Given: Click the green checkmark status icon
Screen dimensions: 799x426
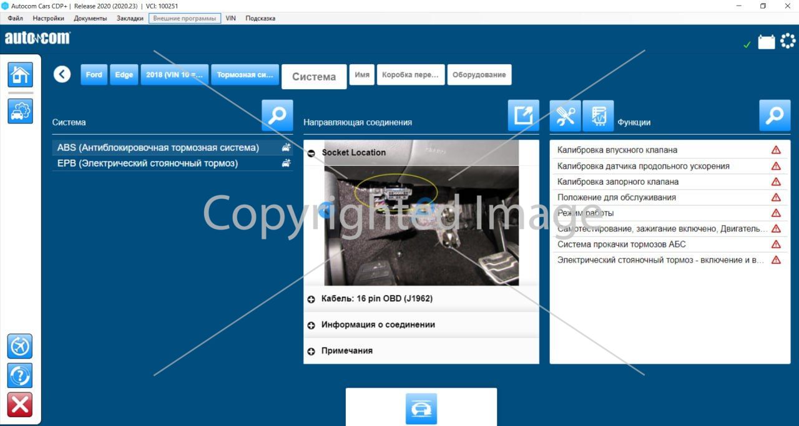Looking at the screenshot, I should coord(747,44).
